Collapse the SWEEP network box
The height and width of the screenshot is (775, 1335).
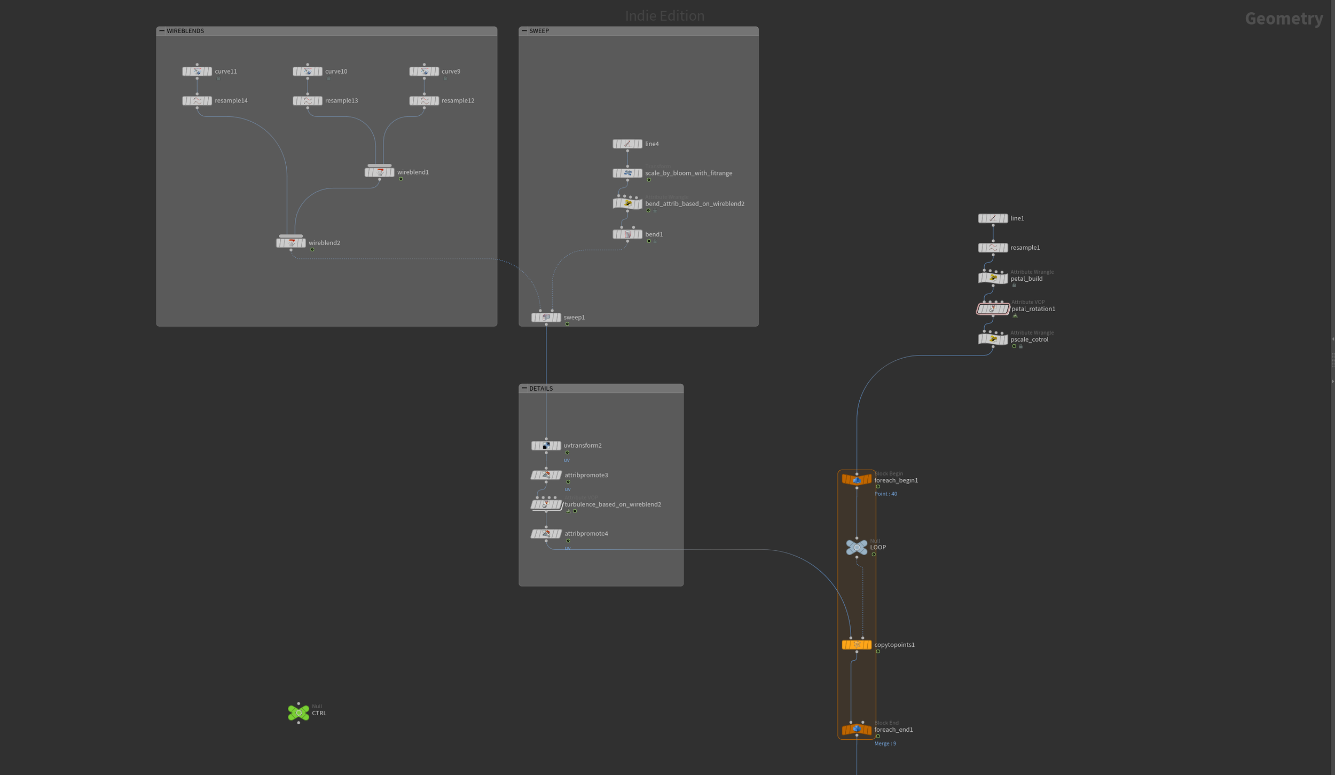coord(524,31)
